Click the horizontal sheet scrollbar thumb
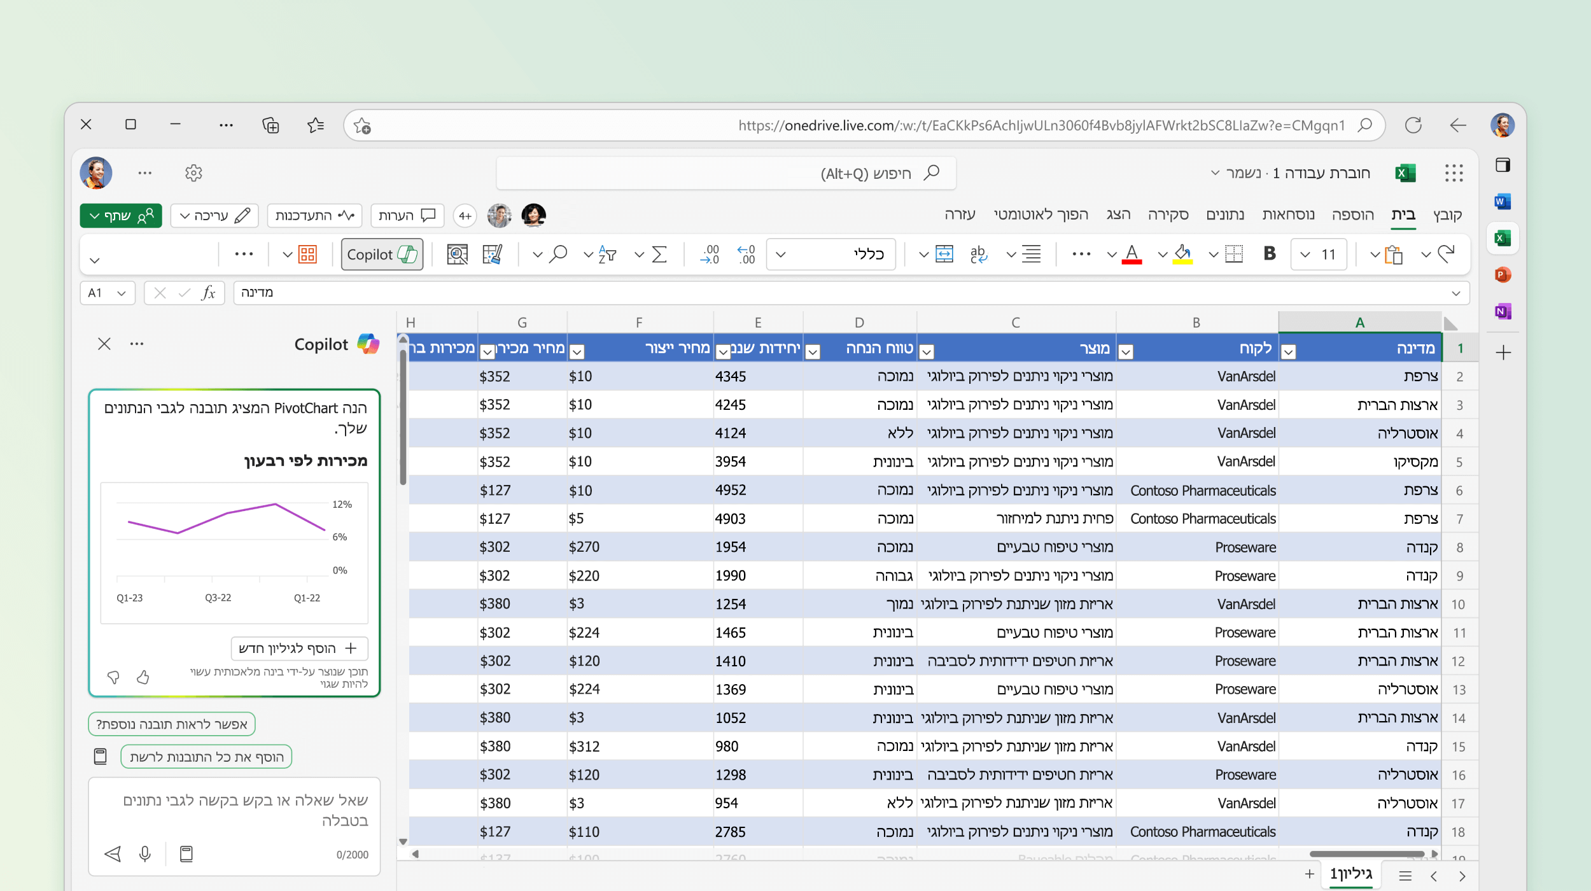This screenshot has height=891, width=1591. 1366,854
